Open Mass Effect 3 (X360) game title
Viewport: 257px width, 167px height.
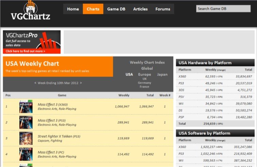pyautogui.click(x=53, y=104)
